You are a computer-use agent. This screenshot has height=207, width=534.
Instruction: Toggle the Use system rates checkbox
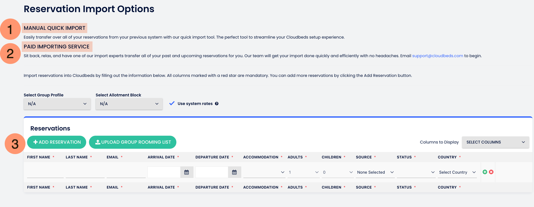172,103
